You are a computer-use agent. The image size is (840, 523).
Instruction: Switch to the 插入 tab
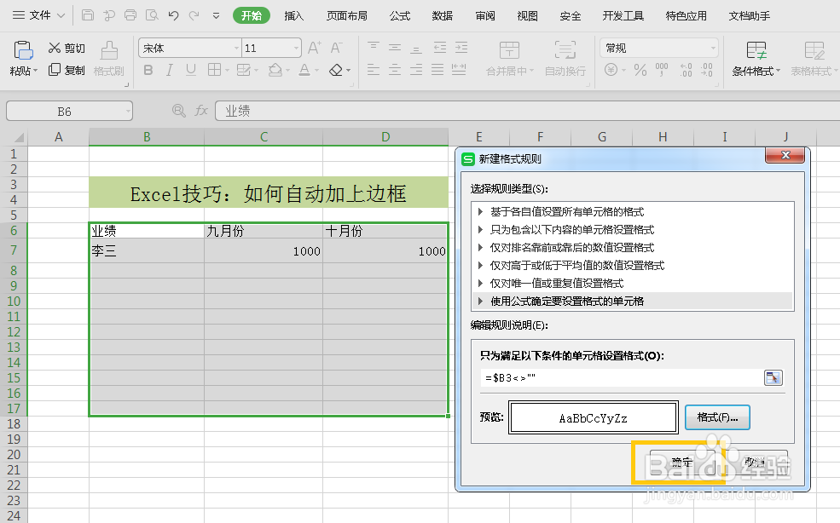293,15
